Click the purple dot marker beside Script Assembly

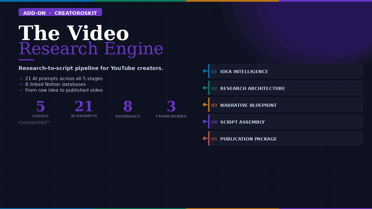click(204, 122)
